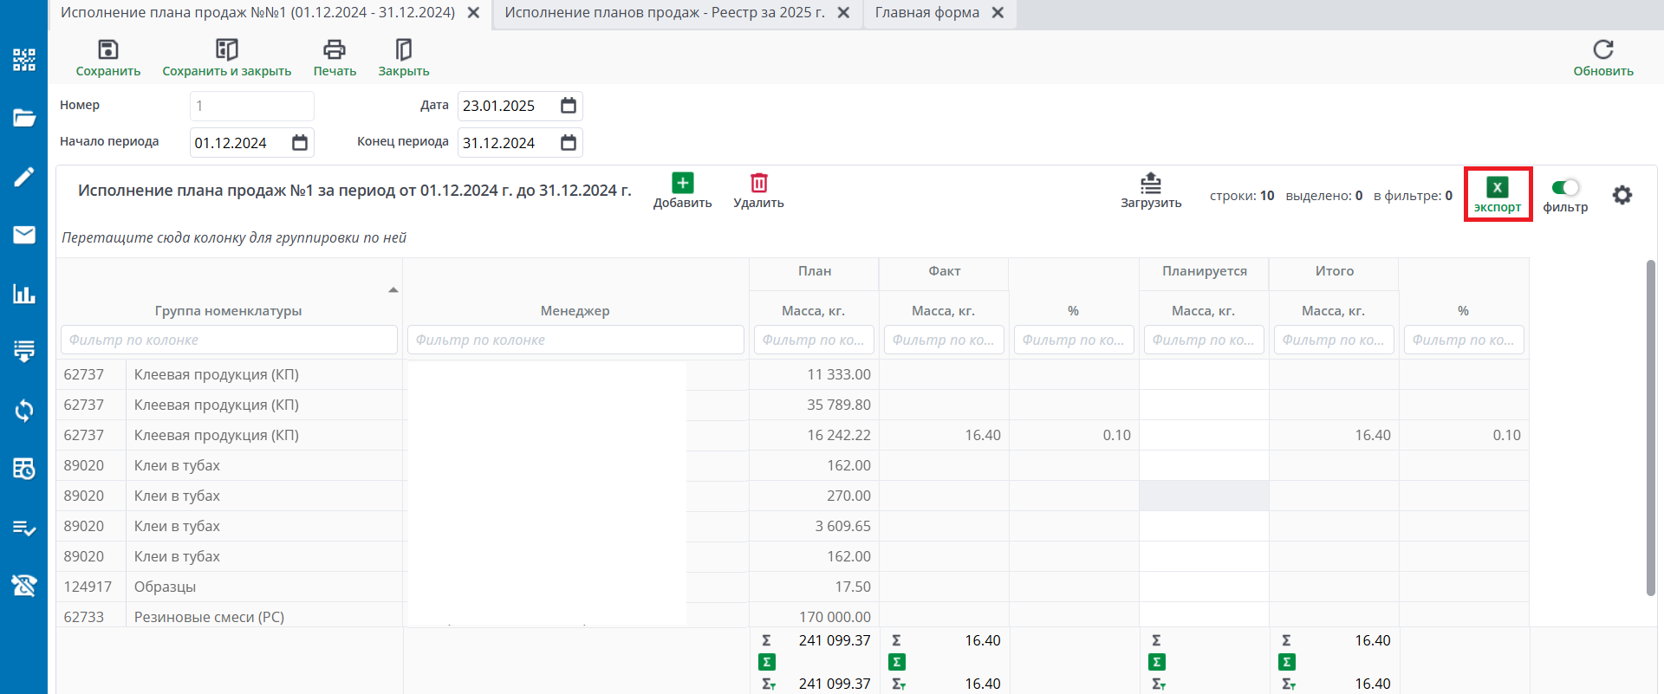Open table settings gear icon
1664x694 pixels.
click(1622, 195)
